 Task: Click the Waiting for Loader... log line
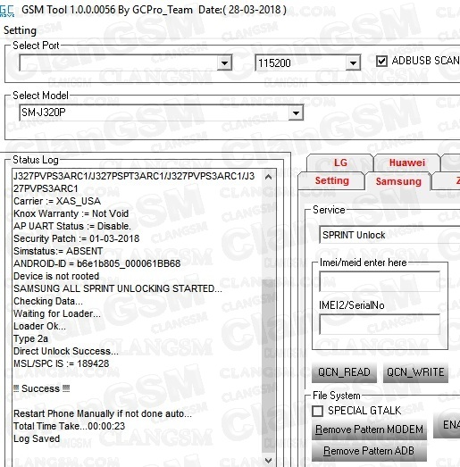coord(57,313)
